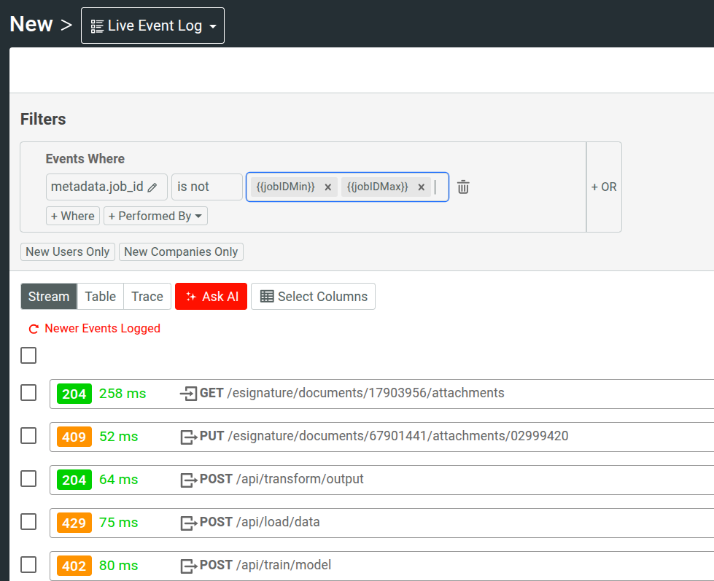Open the Live Event Log dropdown
The height and width of the screenshot is (581, 714).
pyautogui.click(x=213, y=25)
